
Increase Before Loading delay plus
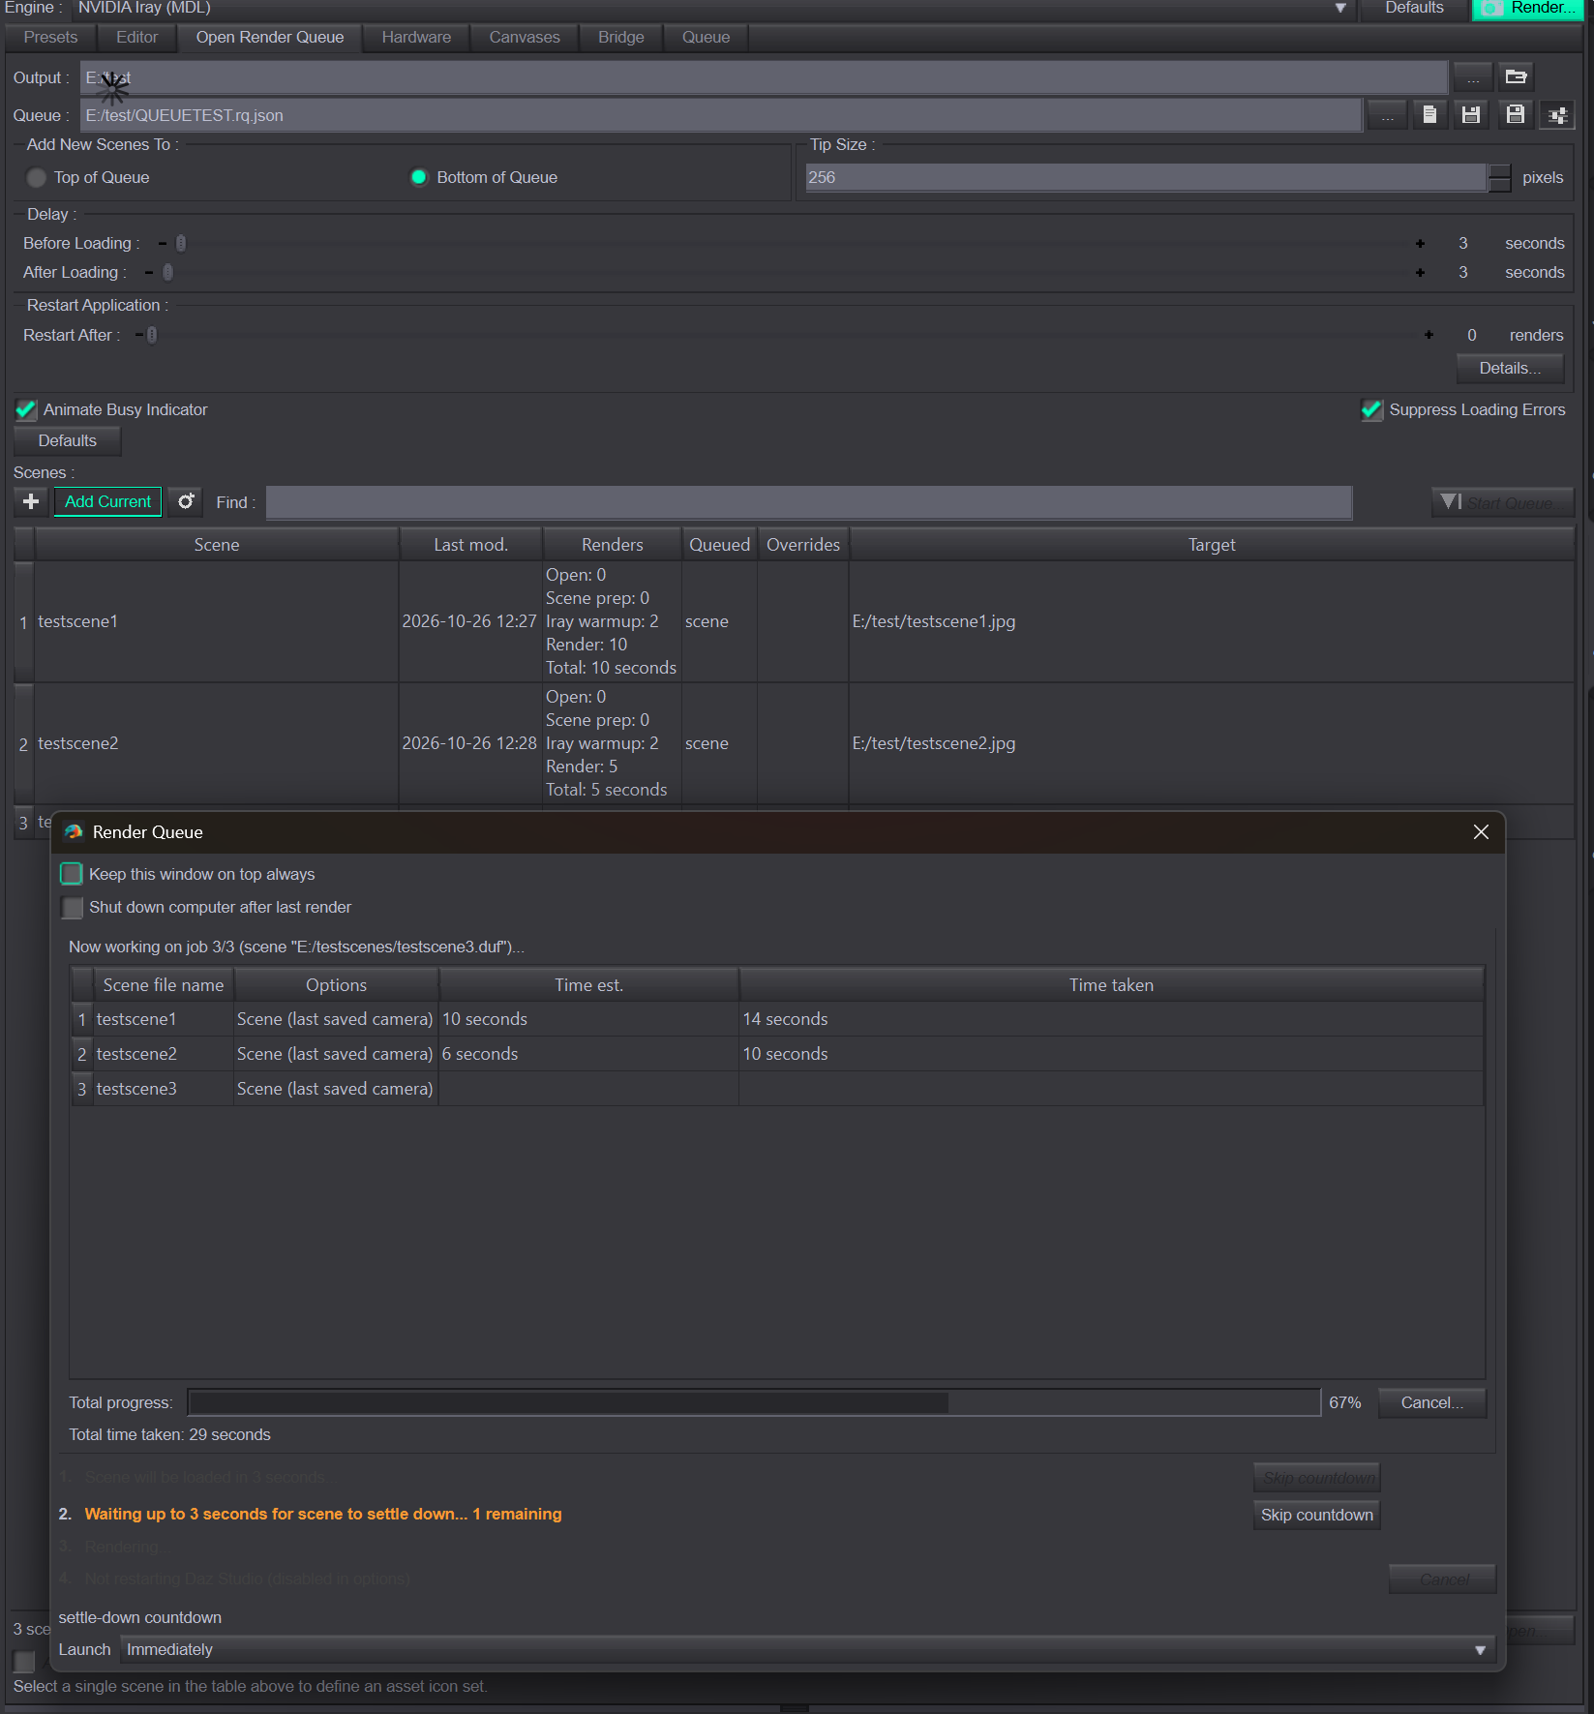coord(1420,244)
